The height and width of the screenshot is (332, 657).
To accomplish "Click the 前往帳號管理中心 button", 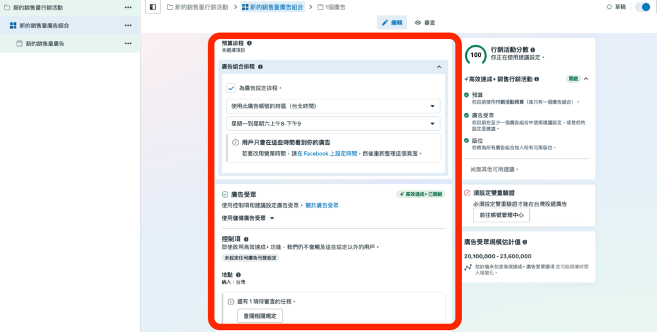I will click(x=502, y=215).
